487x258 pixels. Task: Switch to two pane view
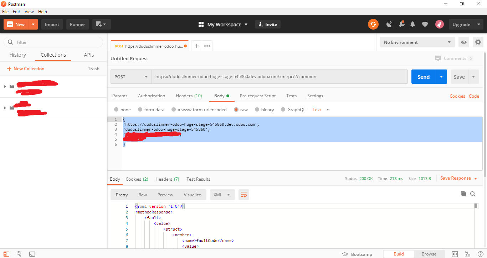[455, 254]
